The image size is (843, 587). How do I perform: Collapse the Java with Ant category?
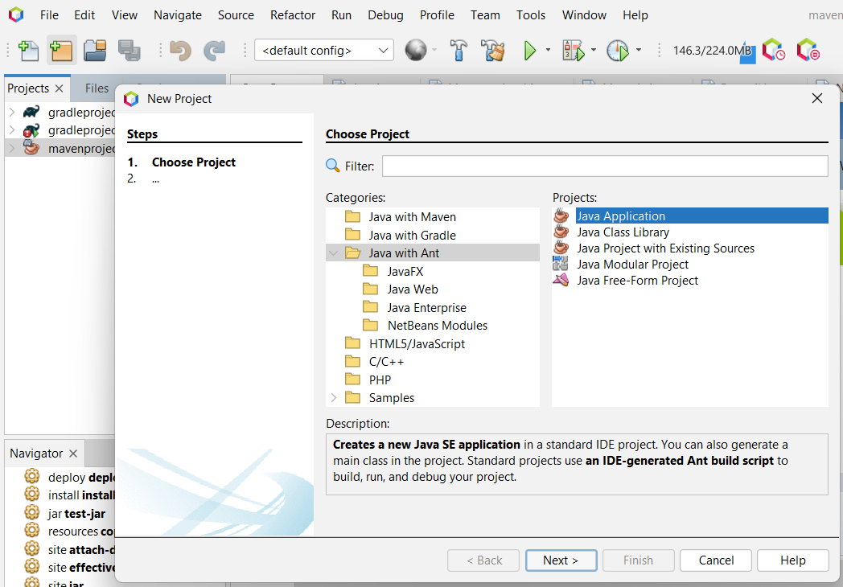[x=333, y=253]
